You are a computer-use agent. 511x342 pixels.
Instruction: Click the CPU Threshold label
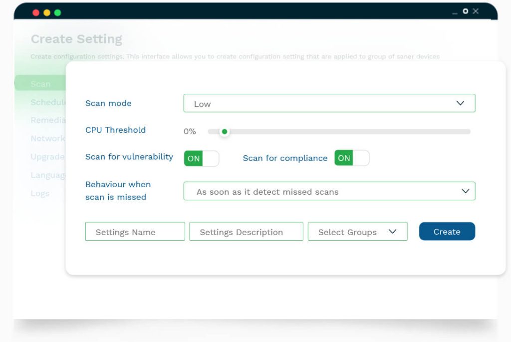pos(115,130)
